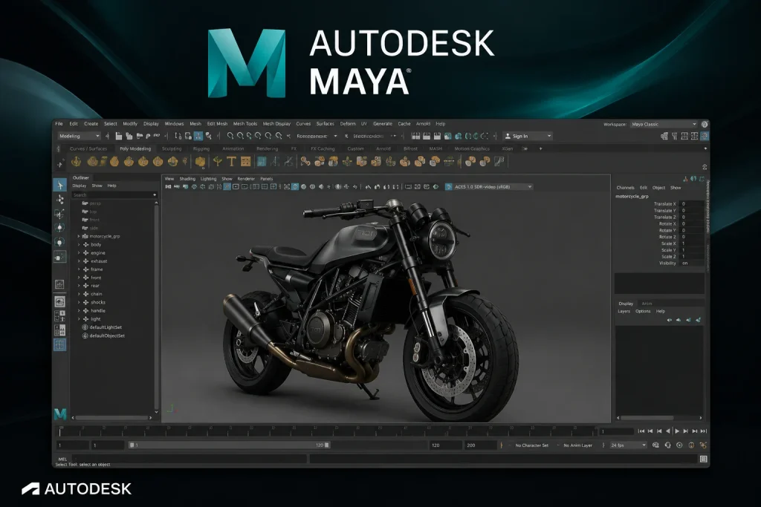This screenshot has width=761, height=507.
Task: Select defaultLightSet in Outliner
Action: (106, 327)
